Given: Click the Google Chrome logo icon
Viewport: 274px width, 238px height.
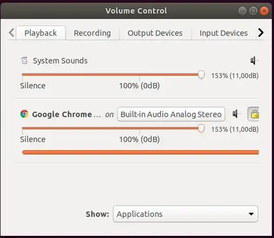Looking at the screenshot, I should [24, 114].
